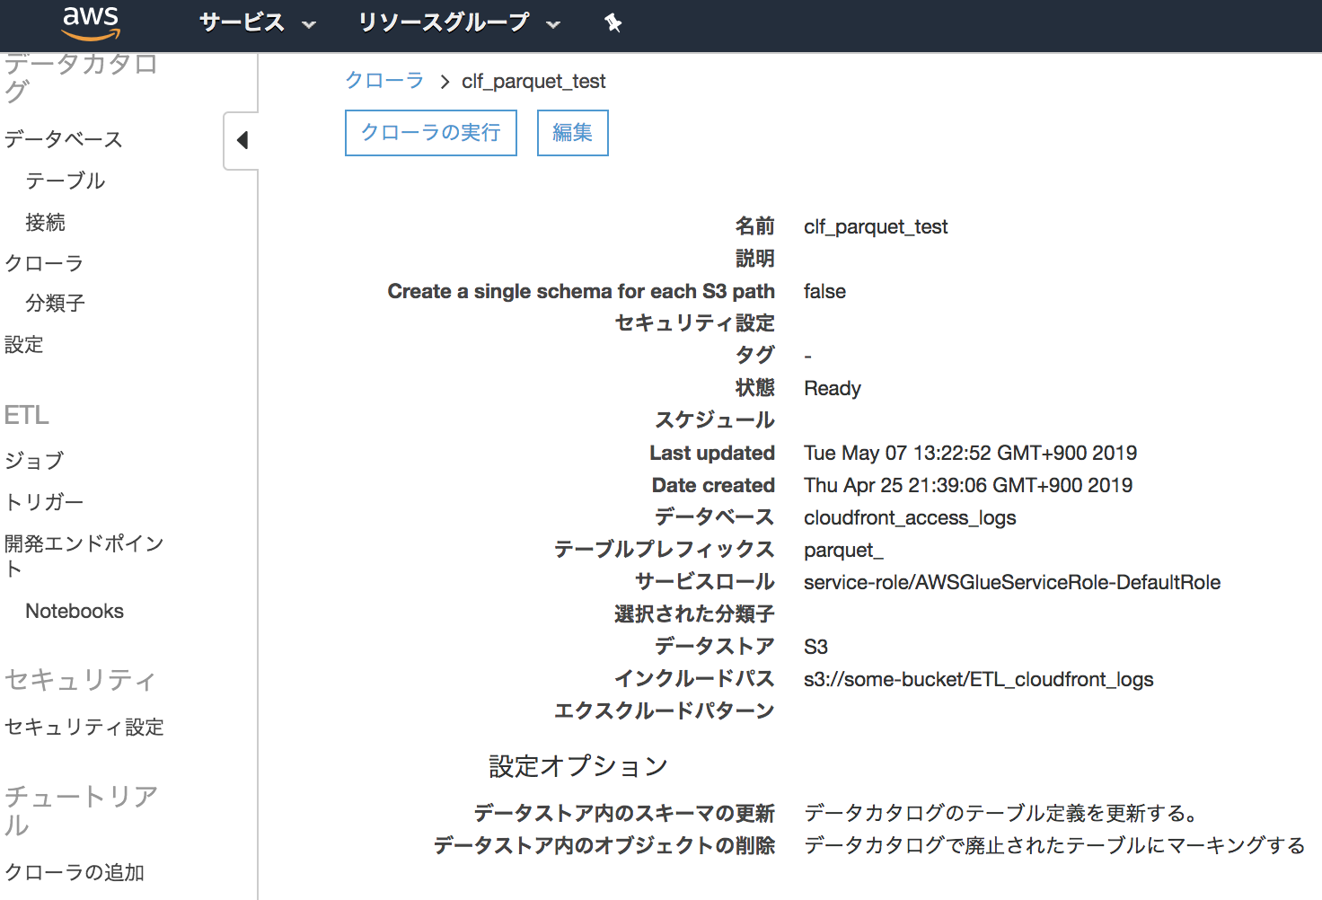The width and height of the screenshot is (1322, 900).
Task: Open the 接続 section in the sidebar
Action: pyautogui.click(x=46, y=222)
